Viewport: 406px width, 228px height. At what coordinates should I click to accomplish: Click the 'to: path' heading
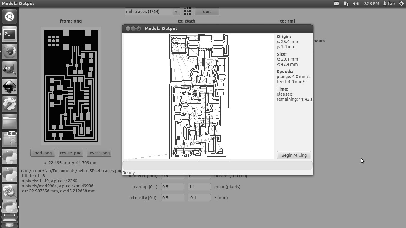point(186,21)
